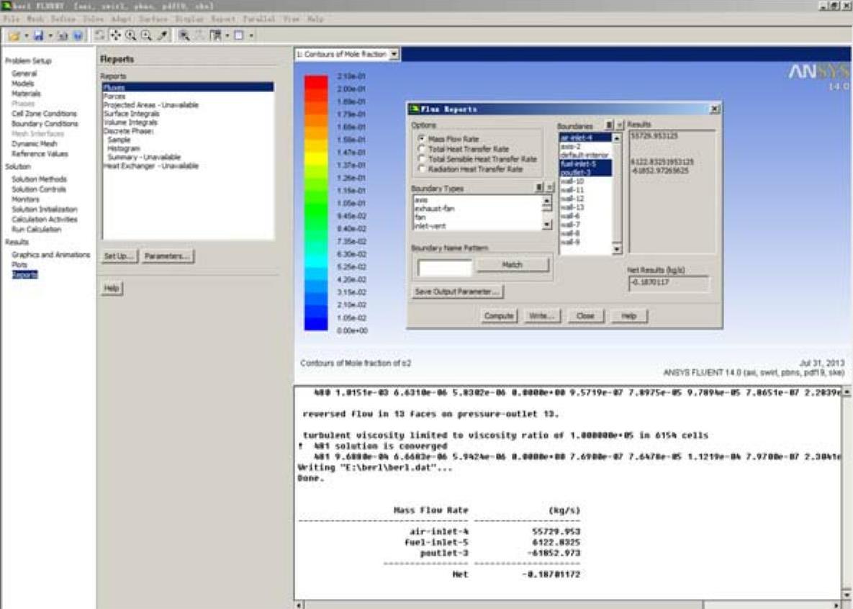853x609 pixels.
Task: Click the zoom in magnifier icon
Action: (x=131, y=35)
